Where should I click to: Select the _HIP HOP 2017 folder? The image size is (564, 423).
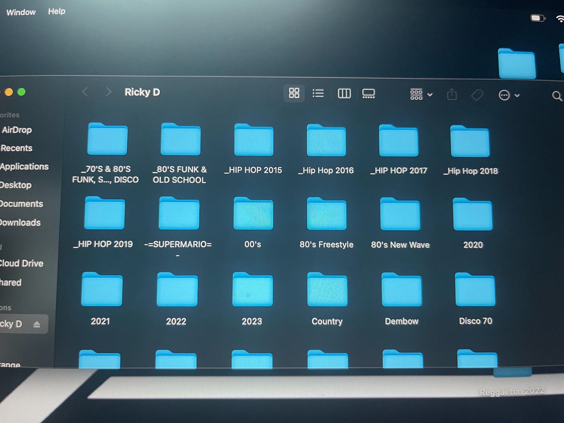click(x=398, y=141)
